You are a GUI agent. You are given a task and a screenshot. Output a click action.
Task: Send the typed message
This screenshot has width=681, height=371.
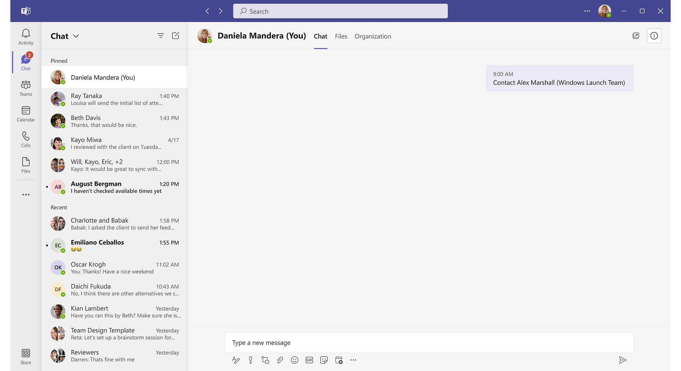622,359
